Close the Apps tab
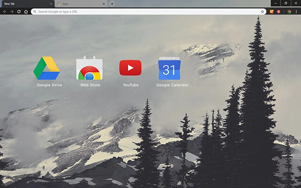301x188 pixels. coord(103,4)
